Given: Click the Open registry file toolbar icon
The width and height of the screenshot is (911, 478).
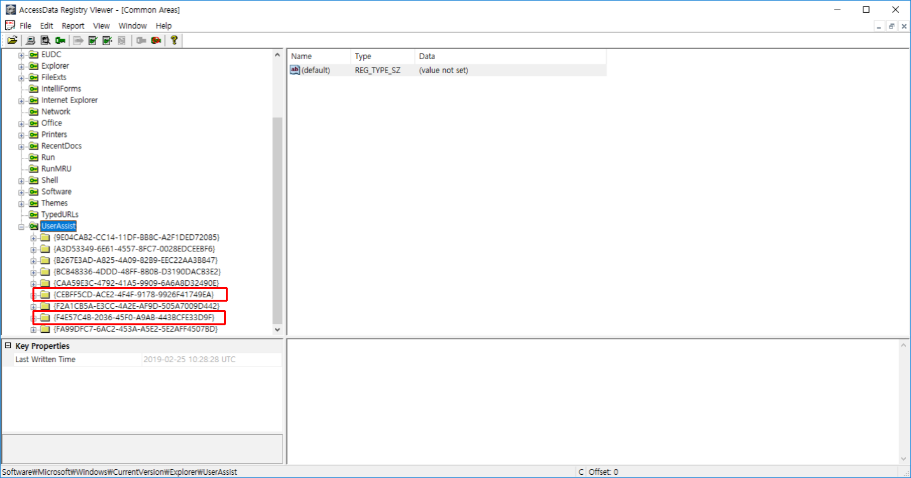Looking at the screenshot, I should [12, 40].
